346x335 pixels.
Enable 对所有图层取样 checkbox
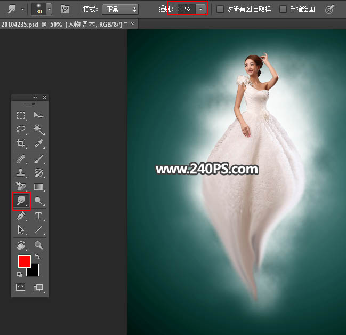(220, 9)
